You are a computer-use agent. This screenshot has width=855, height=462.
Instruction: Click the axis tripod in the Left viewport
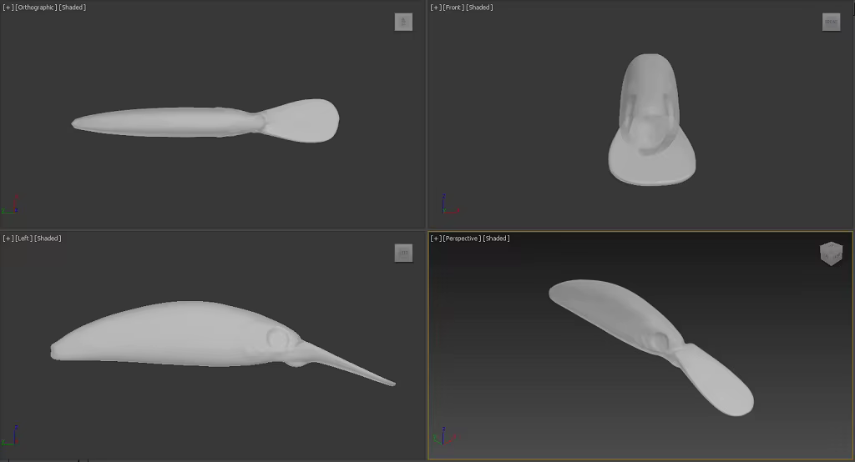(x=10, y=435)
